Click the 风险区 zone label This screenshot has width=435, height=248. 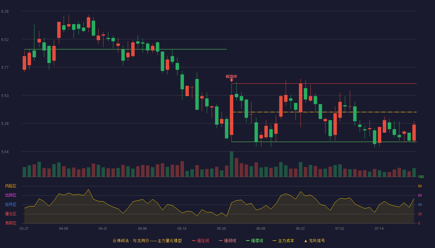tap(11, 186)
